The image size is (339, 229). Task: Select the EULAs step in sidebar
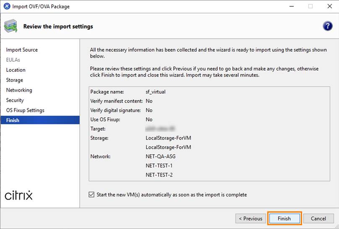tap(13, 60)
